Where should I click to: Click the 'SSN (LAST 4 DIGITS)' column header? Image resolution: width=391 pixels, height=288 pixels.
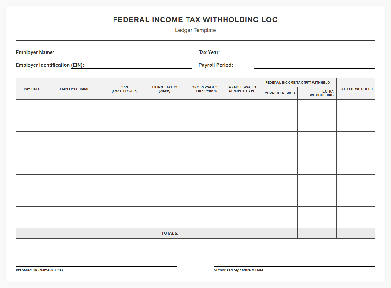tap(125, 89)
